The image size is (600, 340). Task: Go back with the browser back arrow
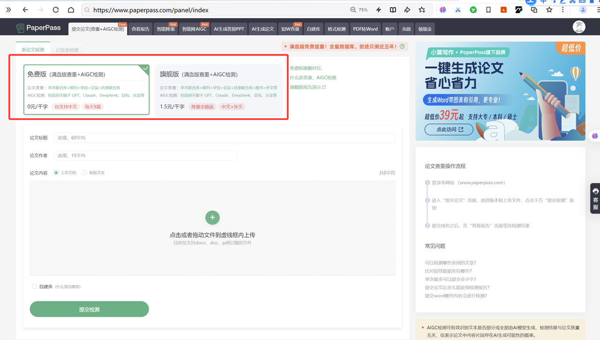(x=25, y=10)
